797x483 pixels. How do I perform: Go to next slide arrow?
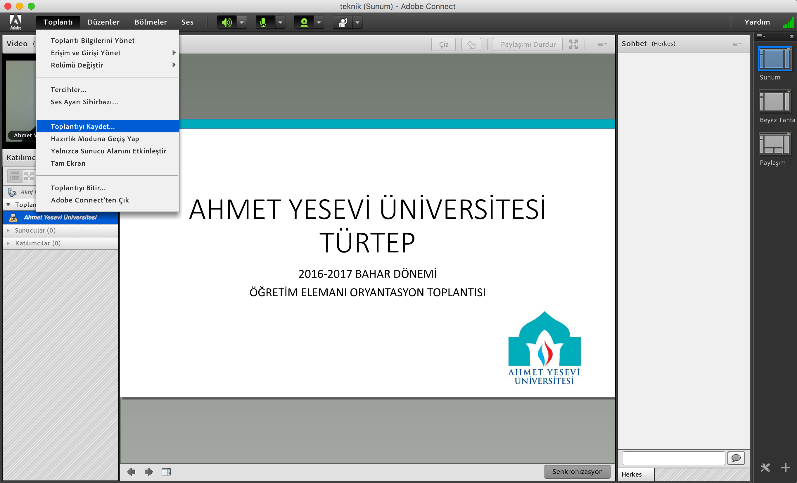148,472
